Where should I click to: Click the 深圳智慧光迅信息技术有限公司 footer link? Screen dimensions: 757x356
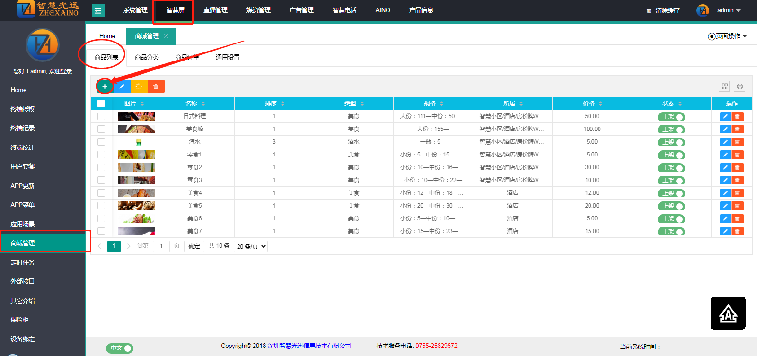[309, 346]
